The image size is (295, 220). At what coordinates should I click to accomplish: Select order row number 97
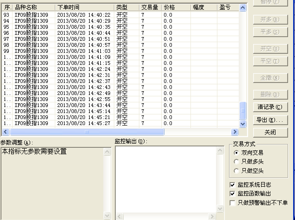(x=120, y=39)
